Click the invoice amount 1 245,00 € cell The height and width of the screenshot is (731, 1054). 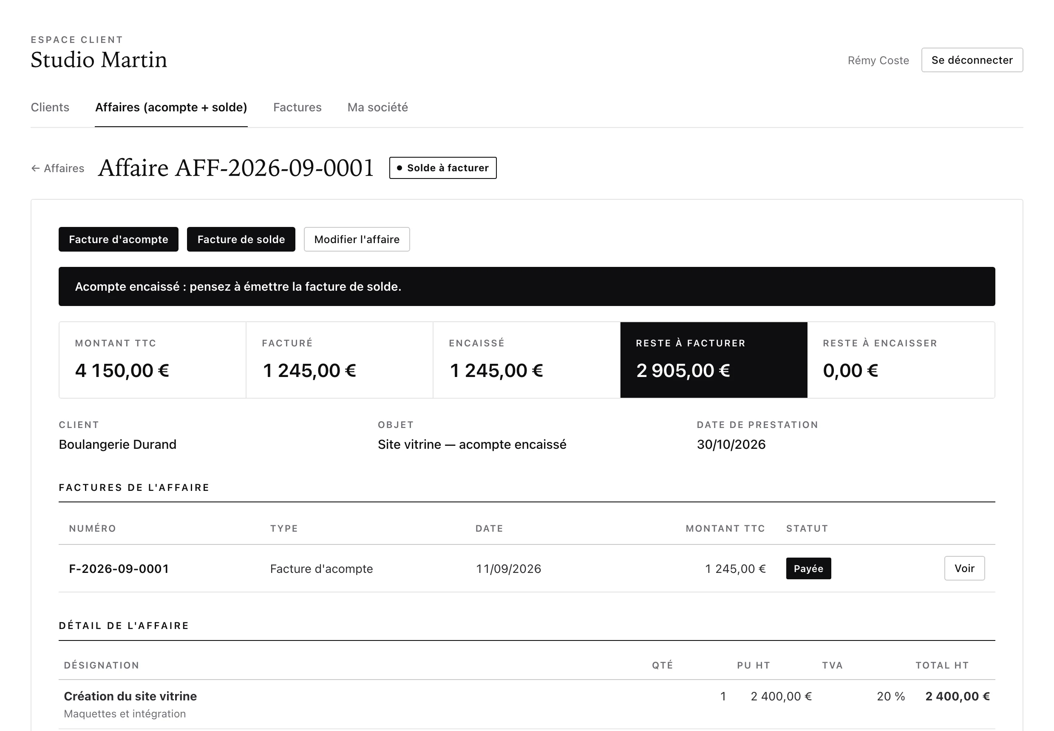735,569
